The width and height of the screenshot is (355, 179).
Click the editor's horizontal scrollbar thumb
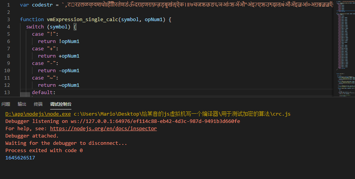point(25,94)
